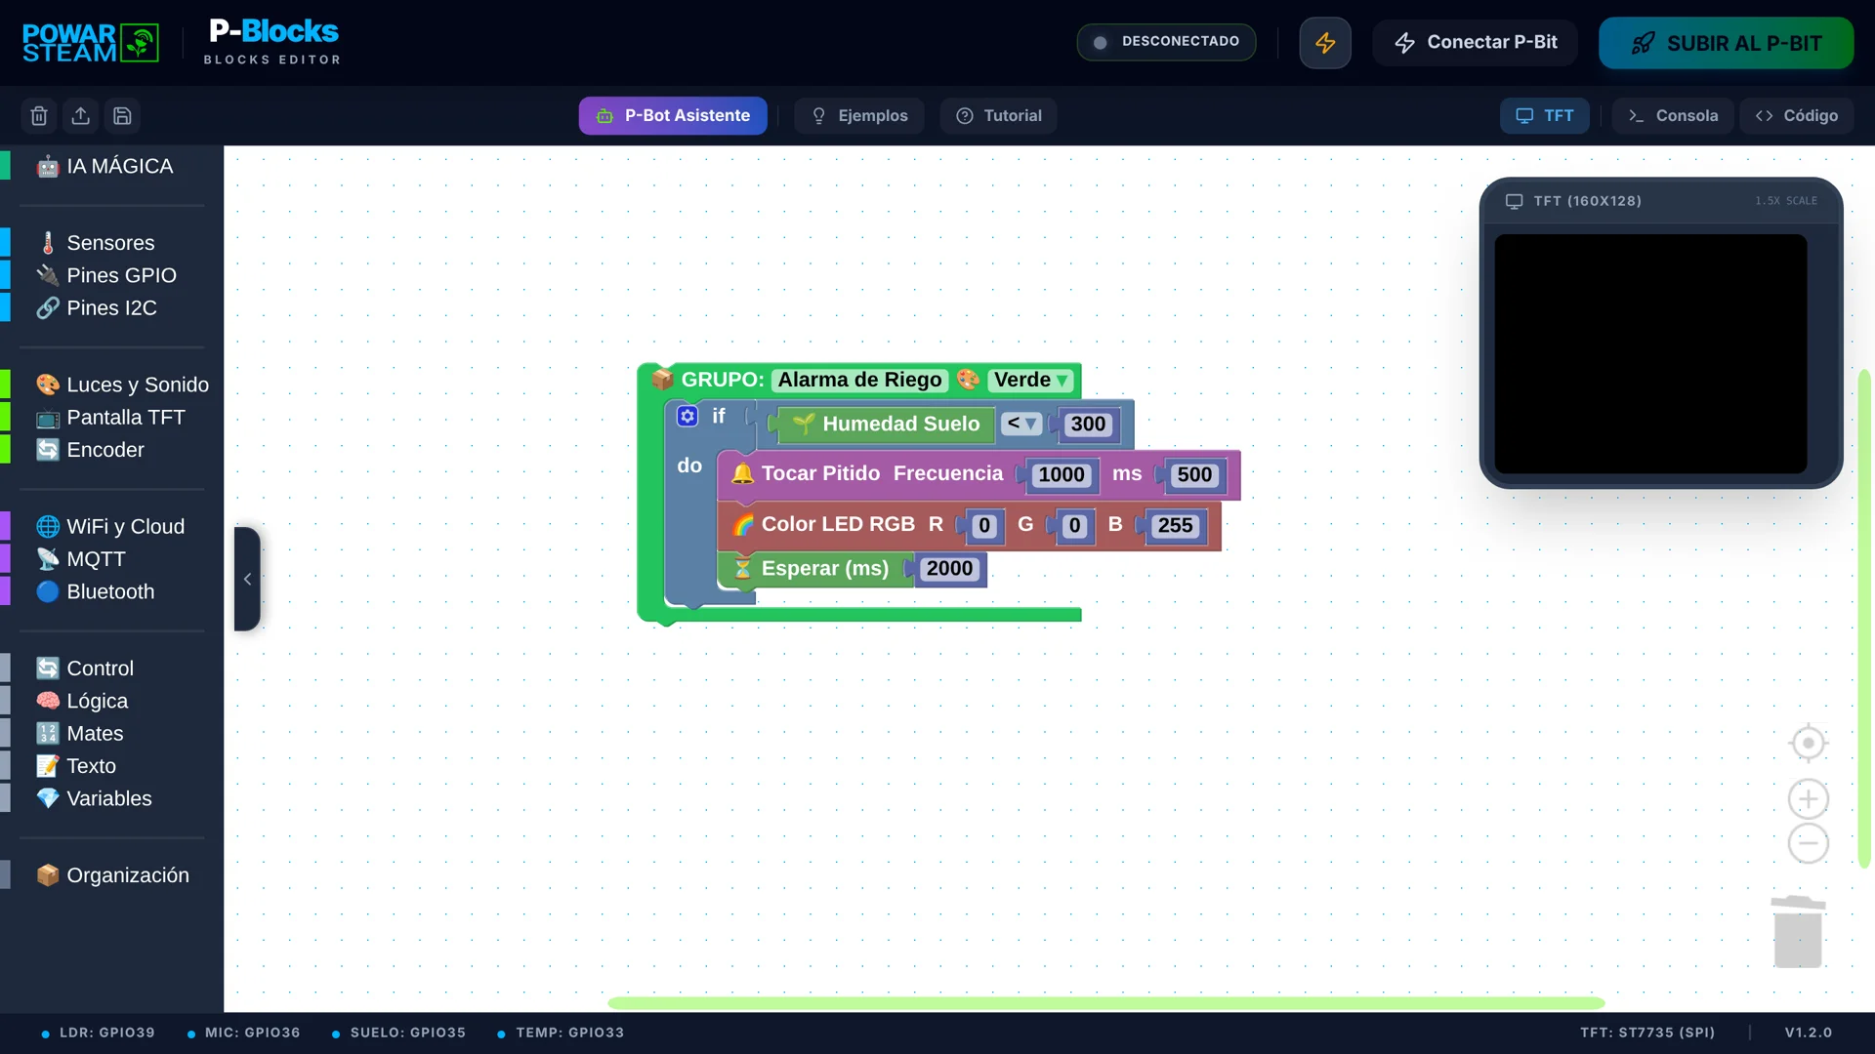Edit the Esperar value 2000

[949, 569]
